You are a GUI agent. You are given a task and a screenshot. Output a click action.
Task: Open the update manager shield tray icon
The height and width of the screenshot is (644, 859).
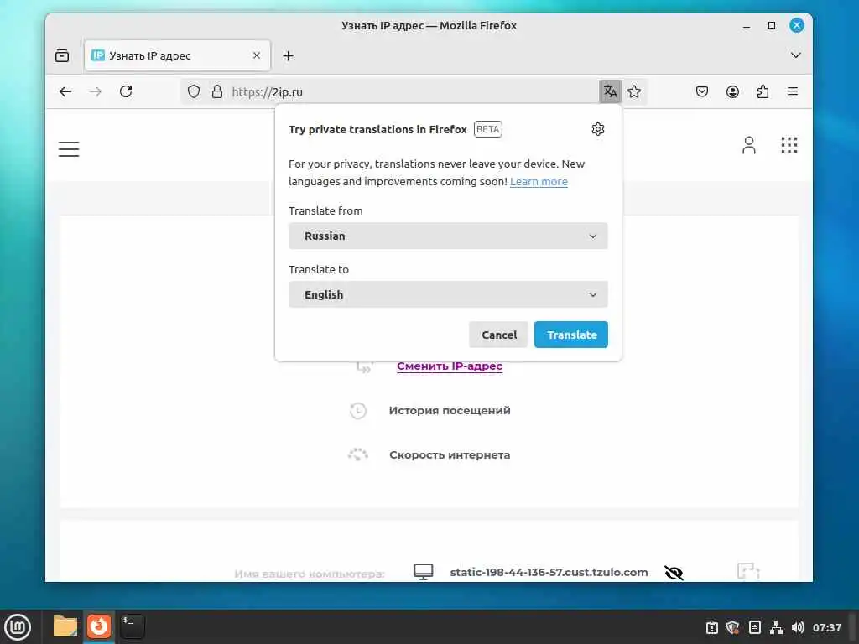tap(732, 627)
